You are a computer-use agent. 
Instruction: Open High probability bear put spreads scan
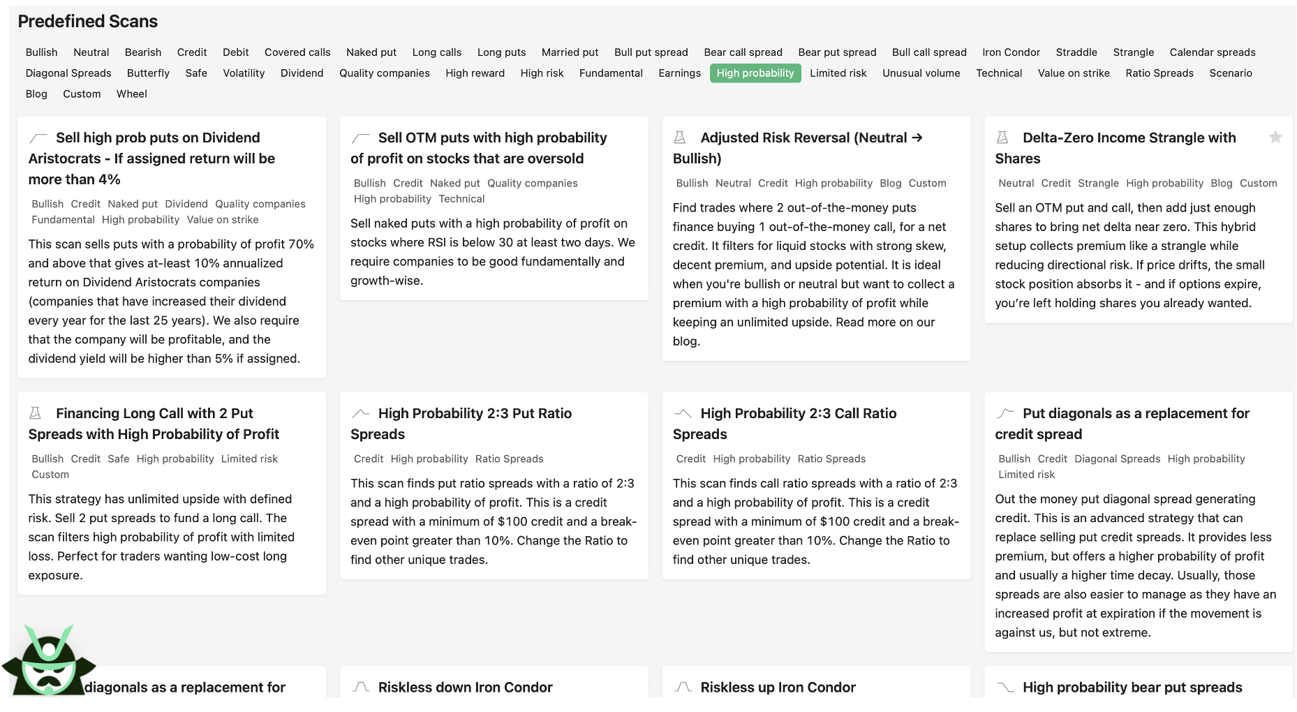[x=1132, y=688]
